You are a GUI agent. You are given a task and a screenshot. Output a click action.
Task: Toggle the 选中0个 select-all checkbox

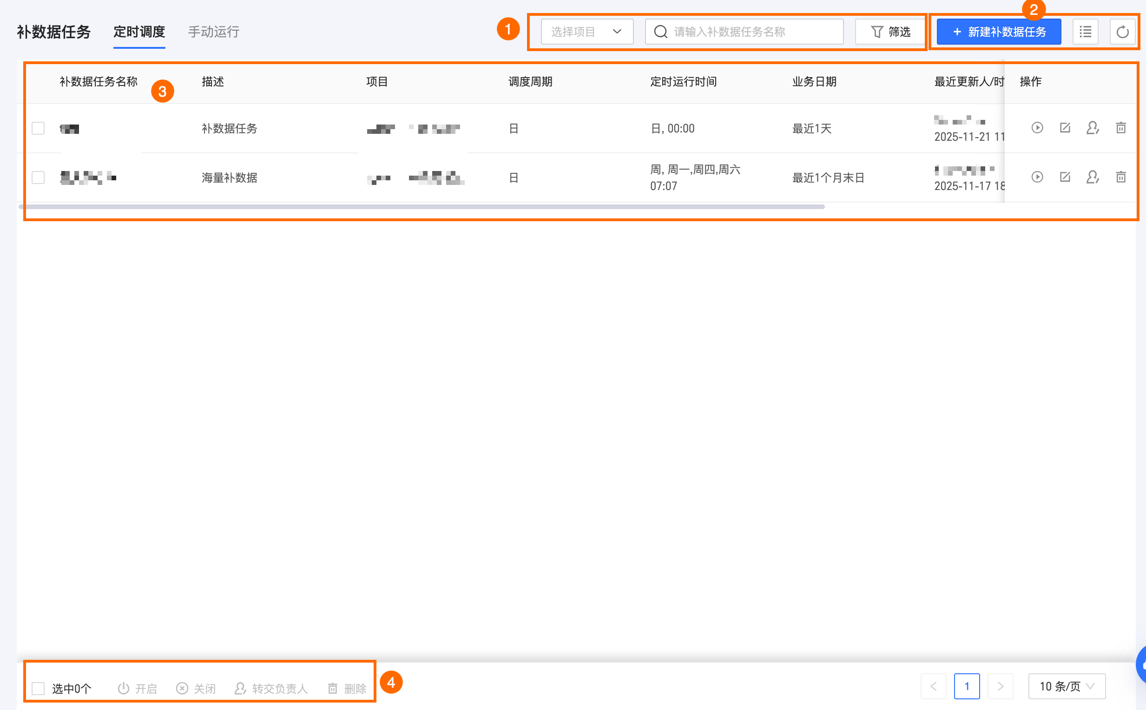click(38, 689)
